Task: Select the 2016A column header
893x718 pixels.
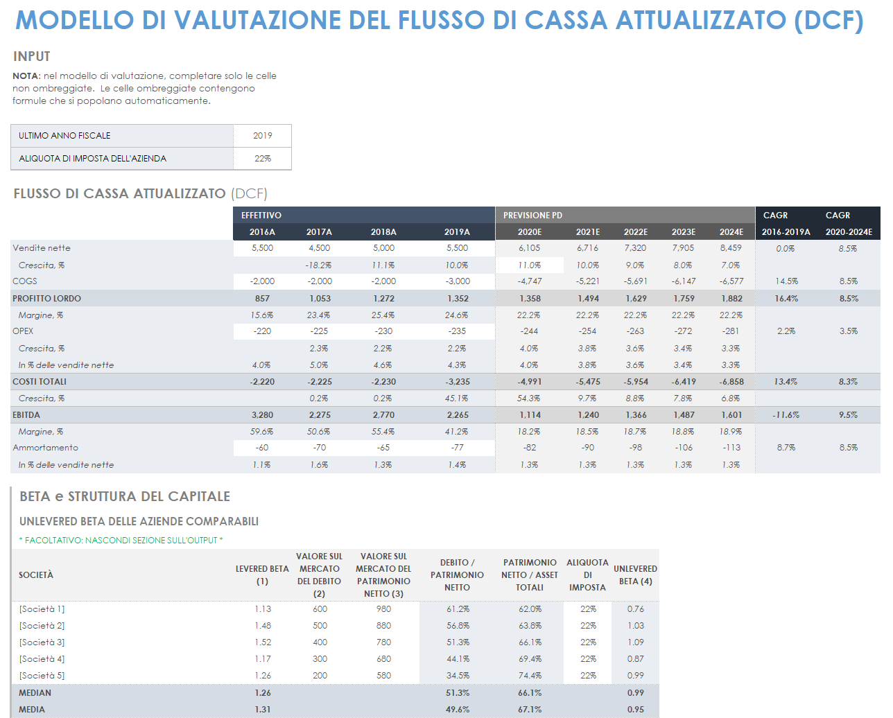Action: tap(262, 232)
